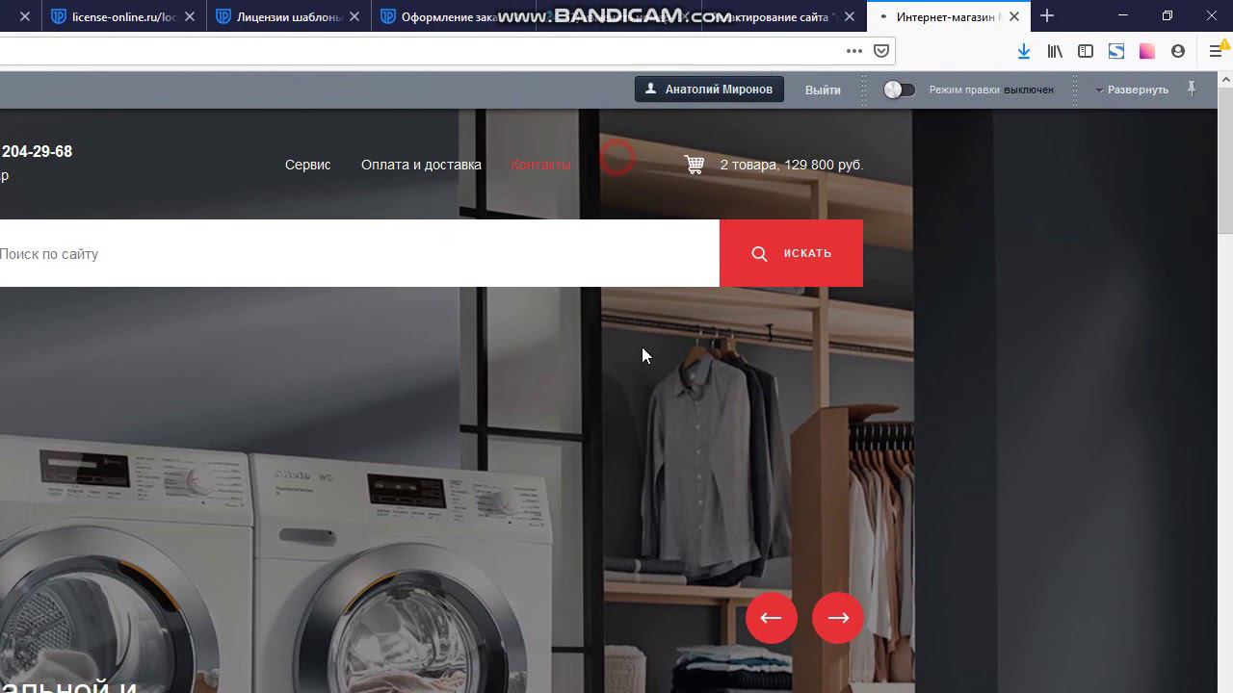
Task: Restore down the browser window
Action: pos(1167,15)
